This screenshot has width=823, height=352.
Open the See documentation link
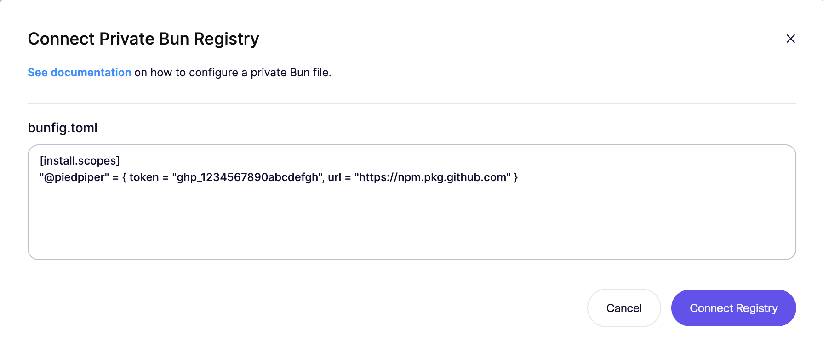click(79, 73)
